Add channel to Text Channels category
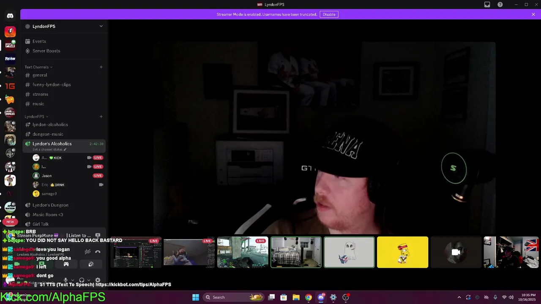The height and width of the screenshot is (304, 541). pos(101,67)
